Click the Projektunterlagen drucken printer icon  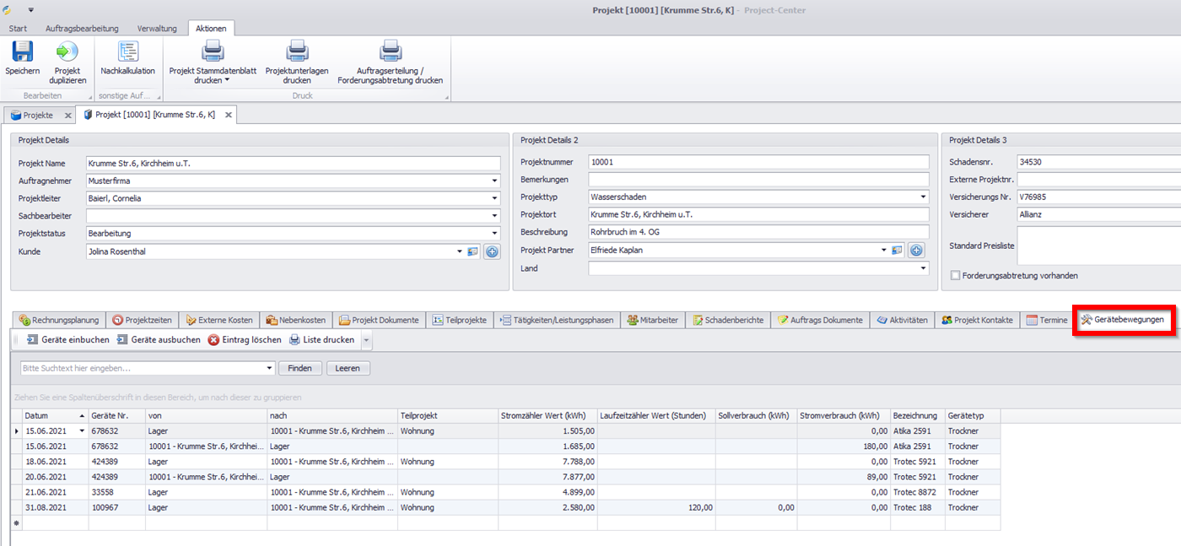(x=297, y=52)
